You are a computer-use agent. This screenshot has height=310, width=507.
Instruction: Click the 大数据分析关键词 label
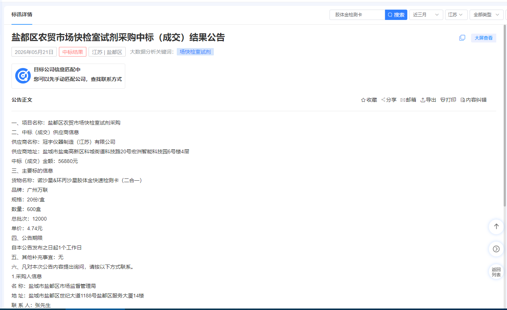[152, 52]
